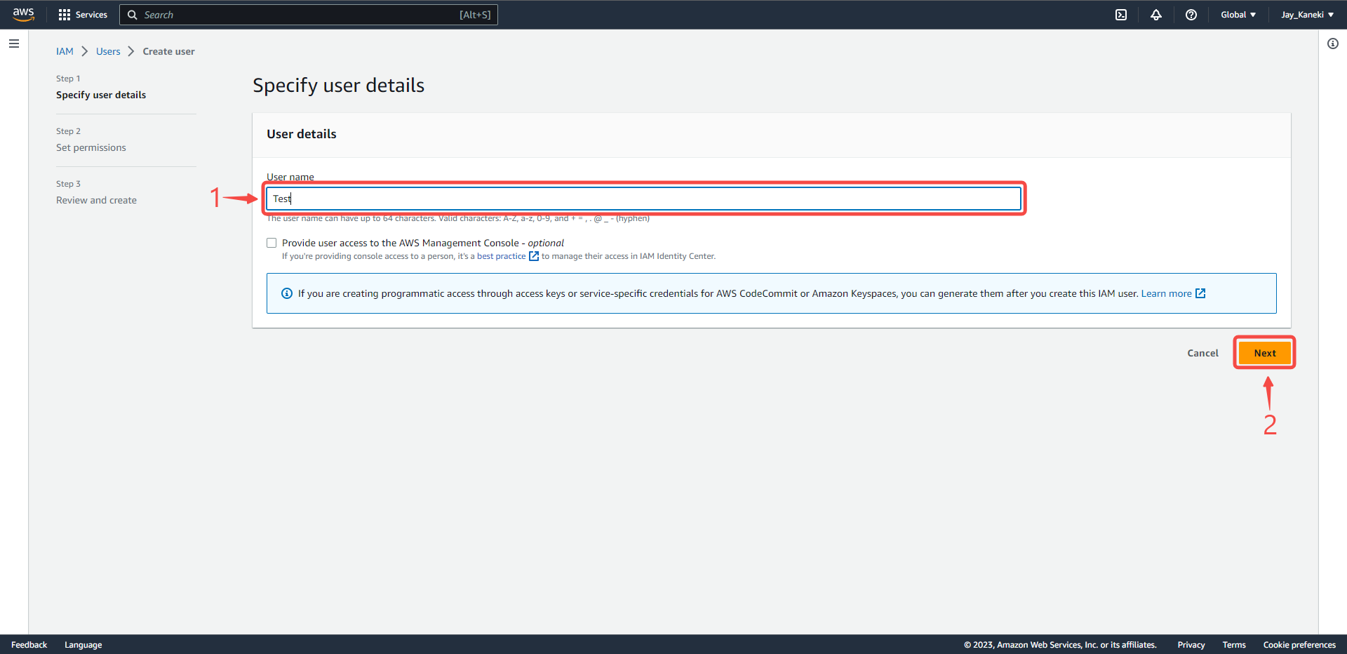Open Cookie preferences in footer
This screenshot has height=654, width=1347.
click(1299, 645)
